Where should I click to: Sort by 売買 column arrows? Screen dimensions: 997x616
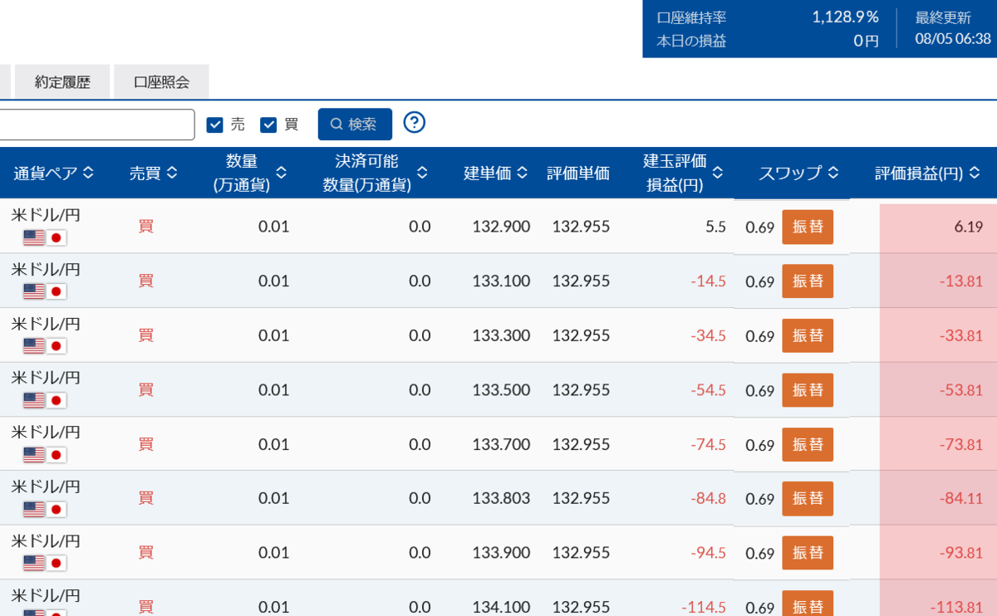172,173
